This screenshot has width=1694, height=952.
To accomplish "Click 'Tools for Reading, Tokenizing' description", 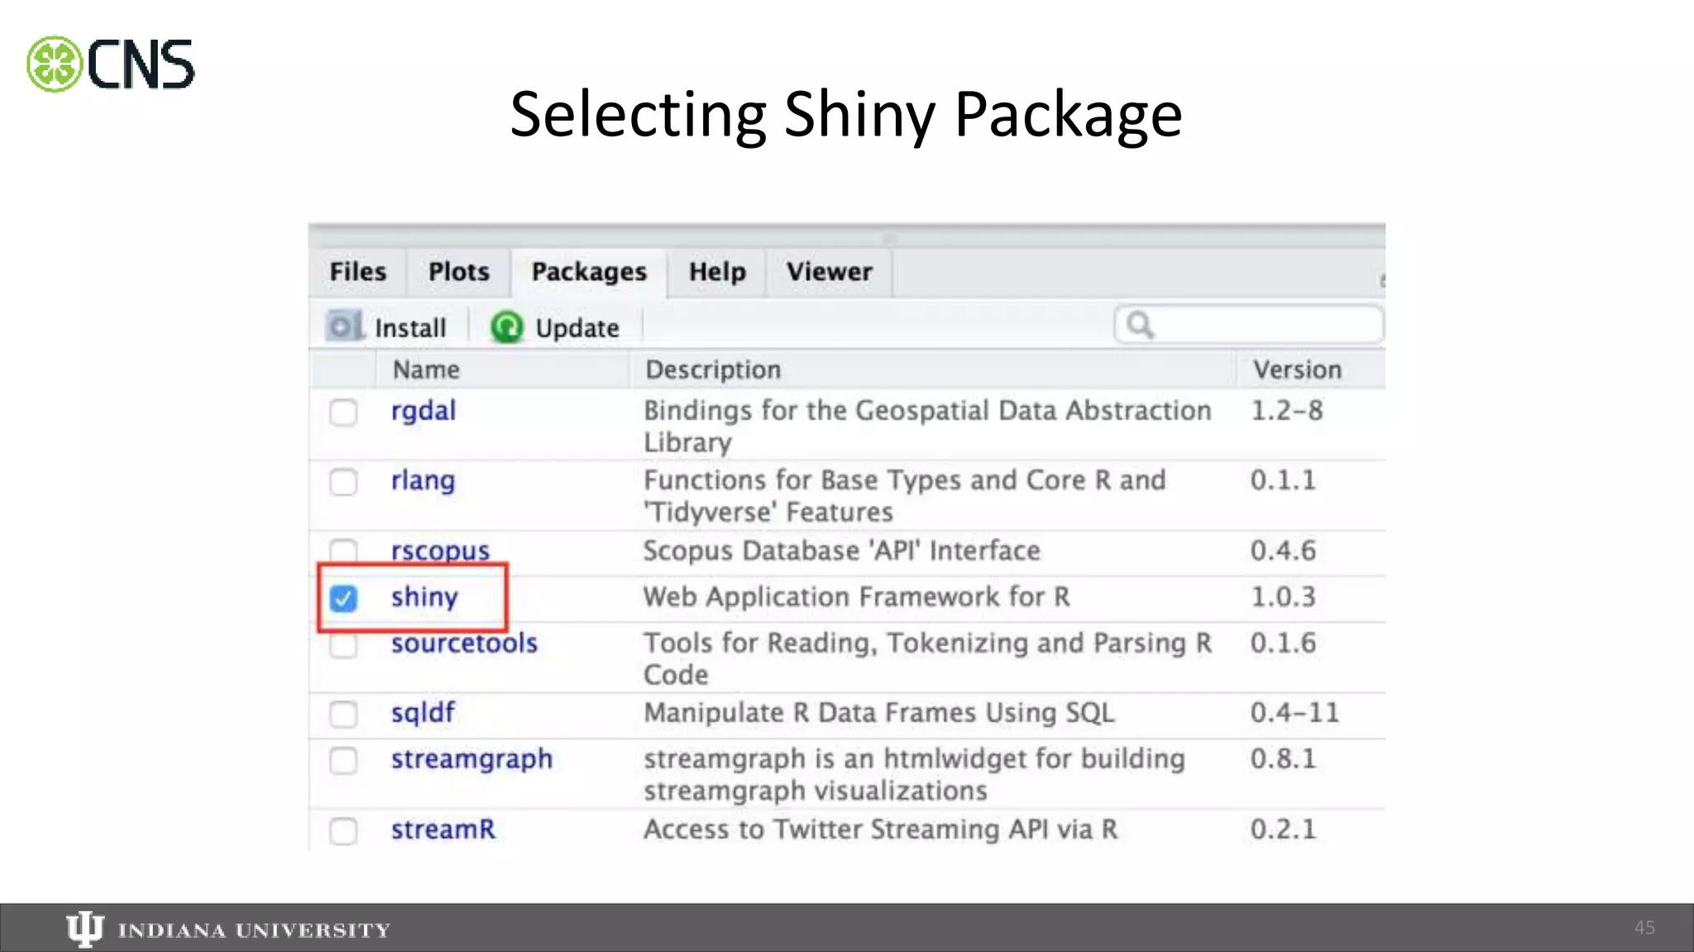I will pos(928,659).
